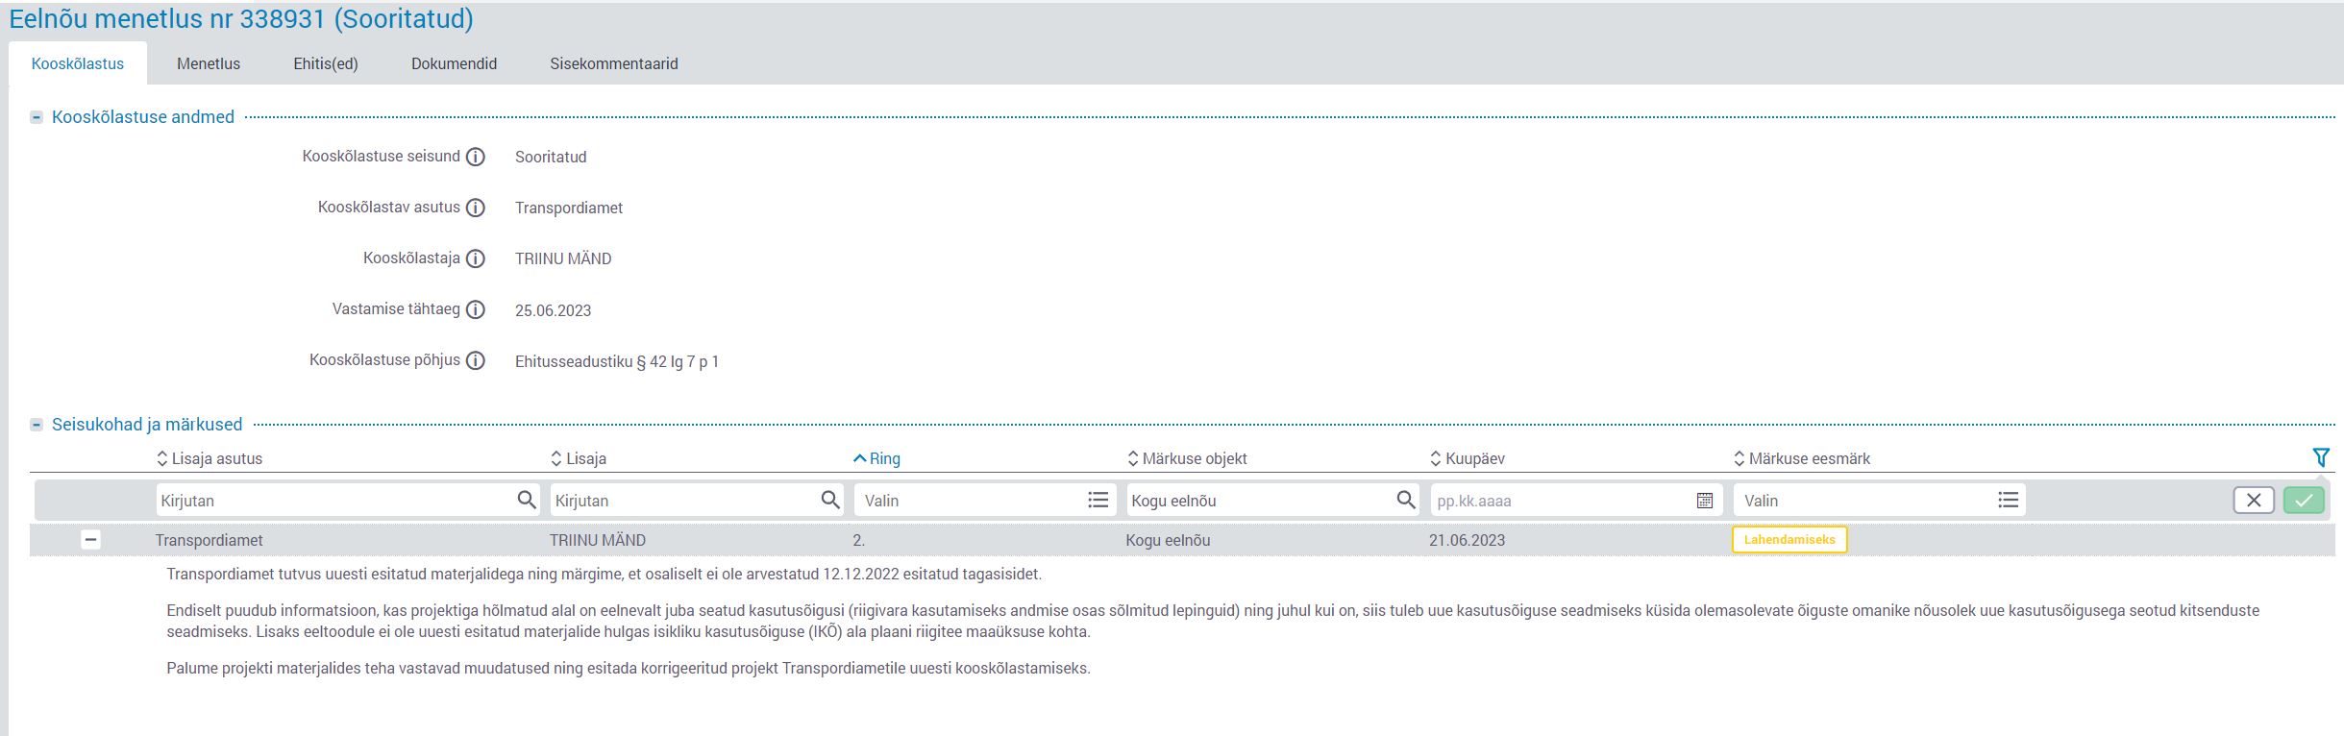Viewport: 2344px width, 736px height.
Task: Click search icon in Lisaja asutus filter
Action: coord(526,500)
